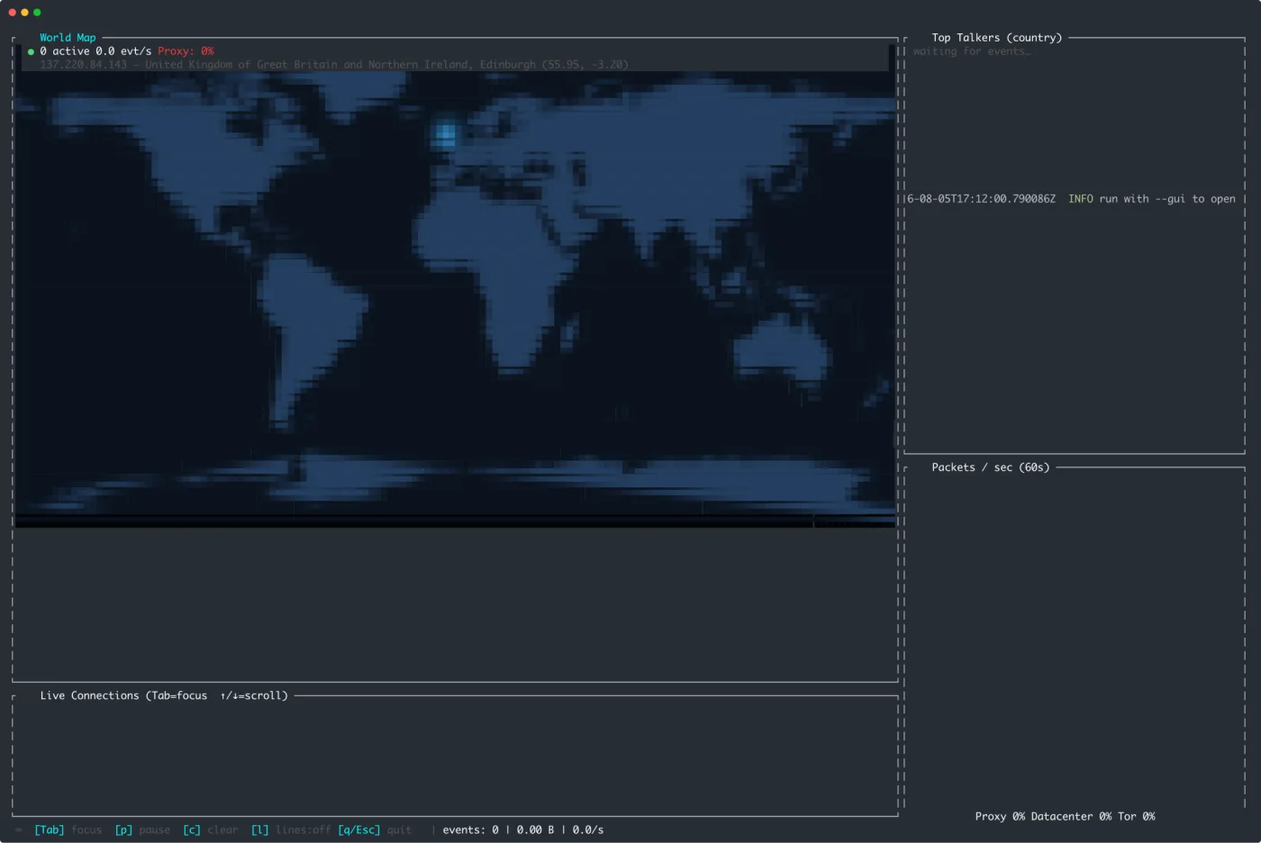Image resolution: width=1261 pixels, height=843 pixels.
Task: Click the 'waiting for events…' placeholder text
Action: [x=972, y=51]
